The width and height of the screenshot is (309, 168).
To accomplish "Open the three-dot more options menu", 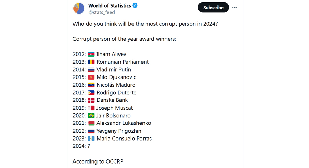I will 235,8.
